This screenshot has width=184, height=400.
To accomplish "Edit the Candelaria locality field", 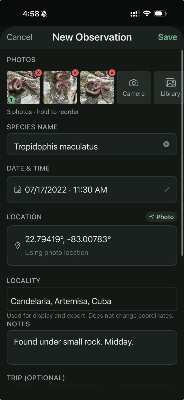I will pos(92,301).
